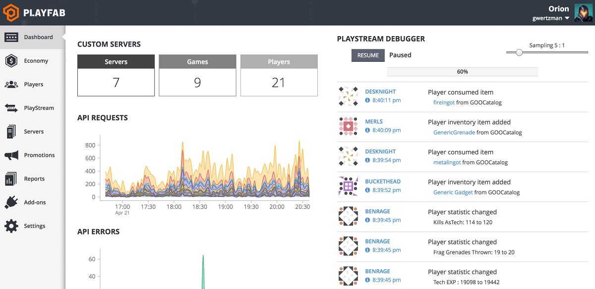This screenshot has height=289, width=595.
Task: Click the MERLS player avatar
Action: tap(349, 126)
